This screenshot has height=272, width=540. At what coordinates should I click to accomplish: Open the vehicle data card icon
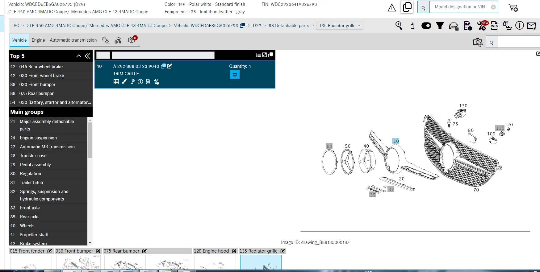pos(454,26)
